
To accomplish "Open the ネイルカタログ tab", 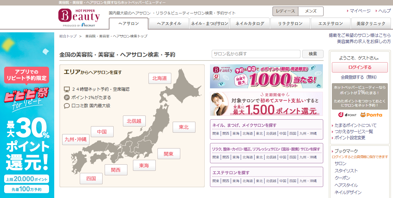I will (250, 23).
